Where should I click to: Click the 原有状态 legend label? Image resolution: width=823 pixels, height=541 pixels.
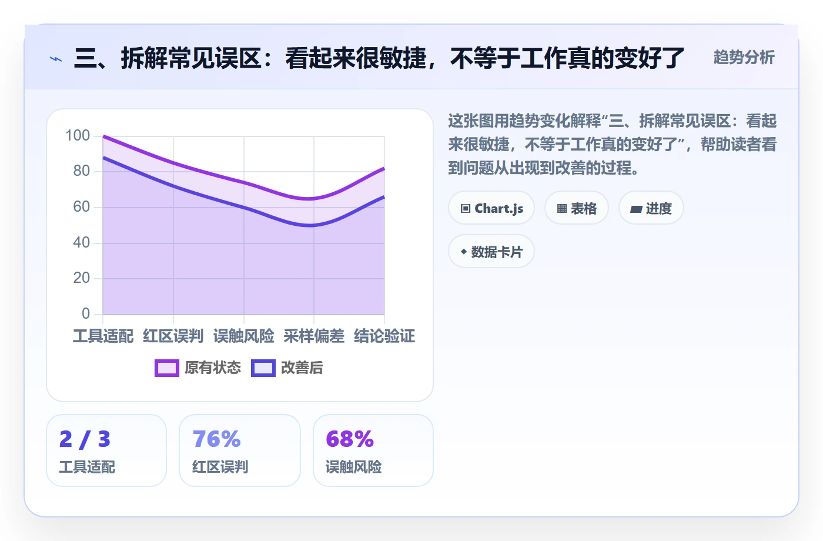pos(213,368)
